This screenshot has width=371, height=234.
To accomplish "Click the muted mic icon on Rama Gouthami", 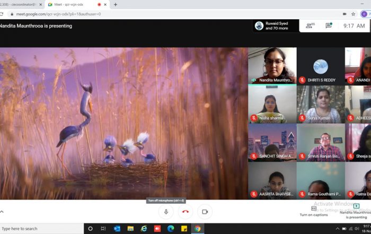I will click(x=302, y=194).
